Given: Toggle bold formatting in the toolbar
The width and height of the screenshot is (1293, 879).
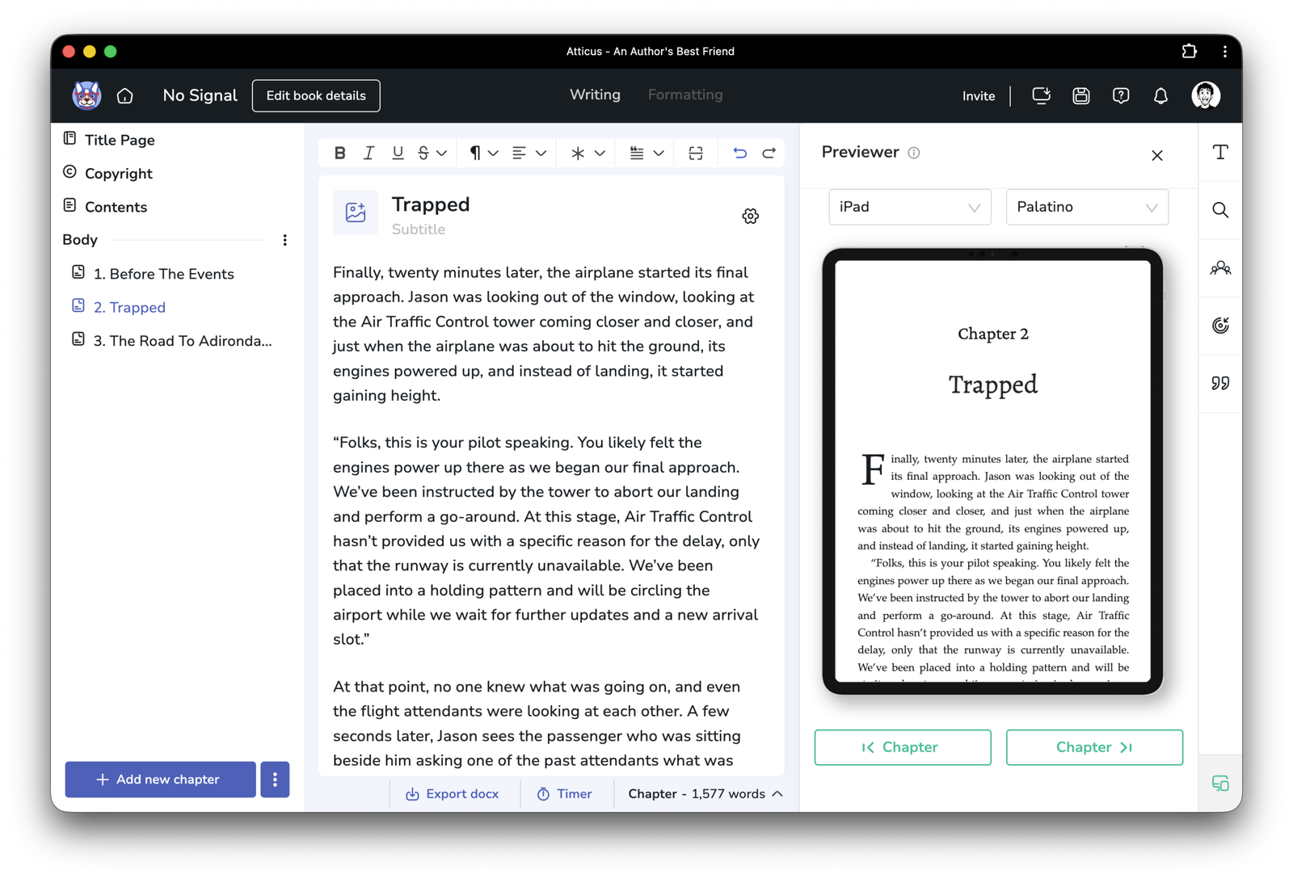Looking at the screenshot, I should [340, 153].
